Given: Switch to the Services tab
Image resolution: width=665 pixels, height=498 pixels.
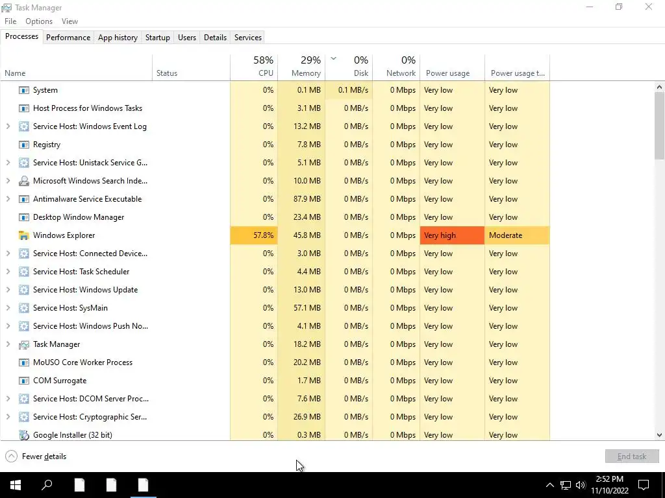Looking at the screenshot, I should (x=248, y=37).
